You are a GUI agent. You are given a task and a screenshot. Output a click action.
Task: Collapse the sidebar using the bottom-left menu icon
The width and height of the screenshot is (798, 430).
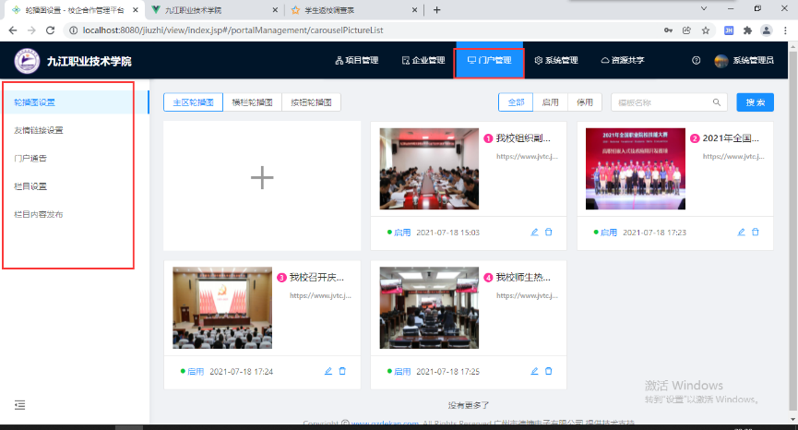pyautogui.click(x=20, y=404)
